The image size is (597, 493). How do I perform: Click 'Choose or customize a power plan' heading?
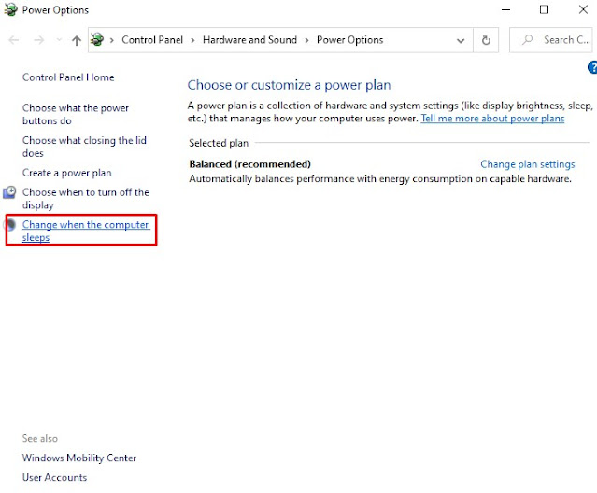pos(289,85)
